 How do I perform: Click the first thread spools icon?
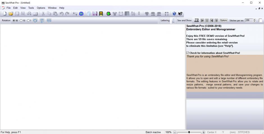147,14
